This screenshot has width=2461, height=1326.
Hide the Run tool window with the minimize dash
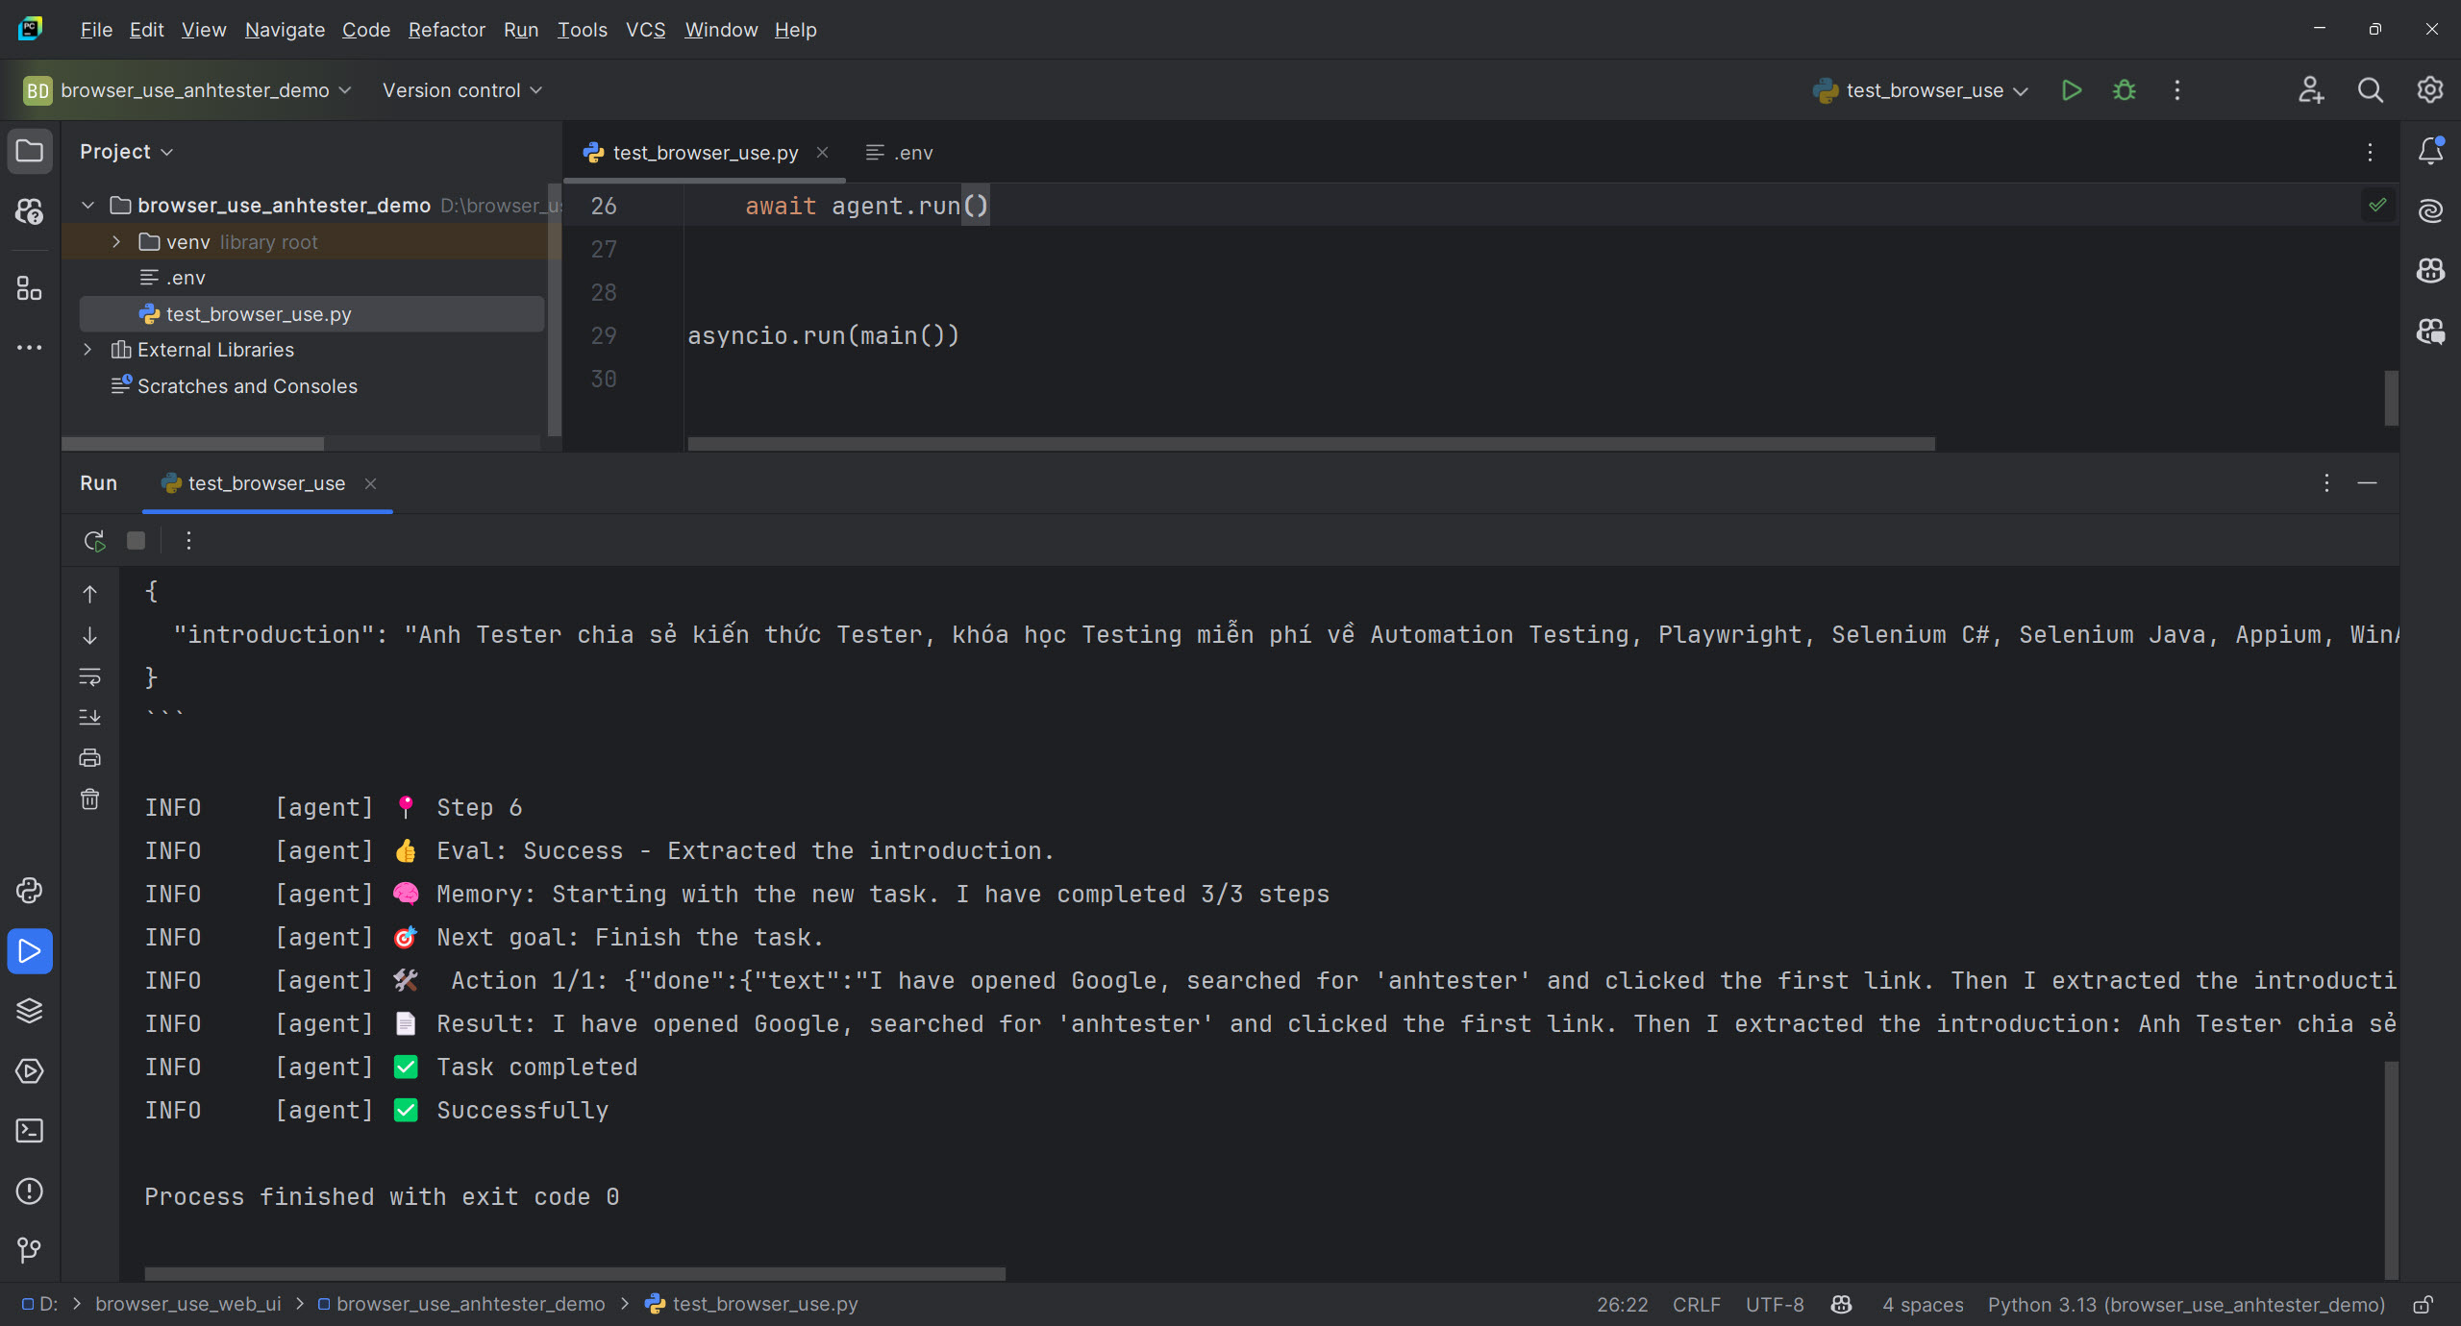(x=2368, y=482)
